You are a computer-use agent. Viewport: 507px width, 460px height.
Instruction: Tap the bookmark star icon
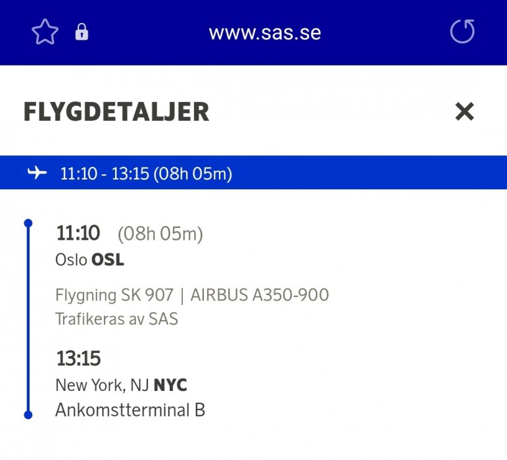click(x=45, y=32)
